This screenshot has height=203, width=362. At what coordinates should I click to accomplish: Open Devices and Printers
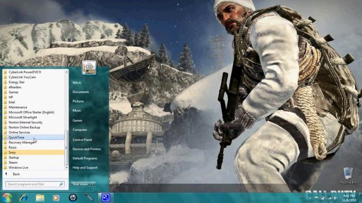(87, 149)
